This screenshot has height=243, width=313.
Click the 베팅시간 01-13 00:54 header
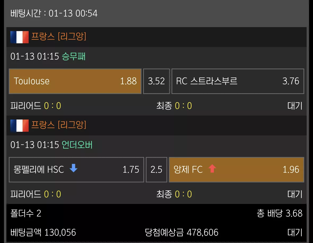(54, 14)
